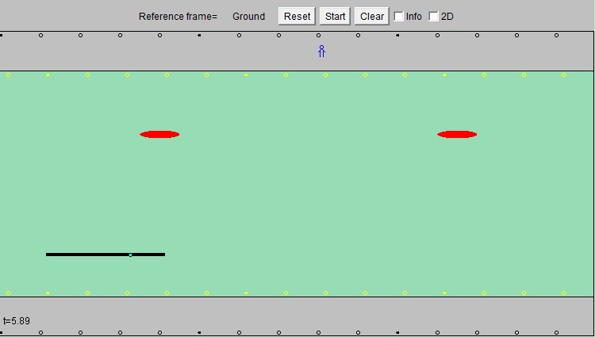Click the 'Reference frame=' label
The width and height of the screenshot is (595, 337).
pyautogui.click(x=178, y=16)
